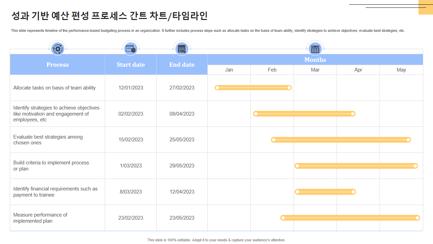Select the Gantt bar for financial requirements row

[x=325, y=192]
